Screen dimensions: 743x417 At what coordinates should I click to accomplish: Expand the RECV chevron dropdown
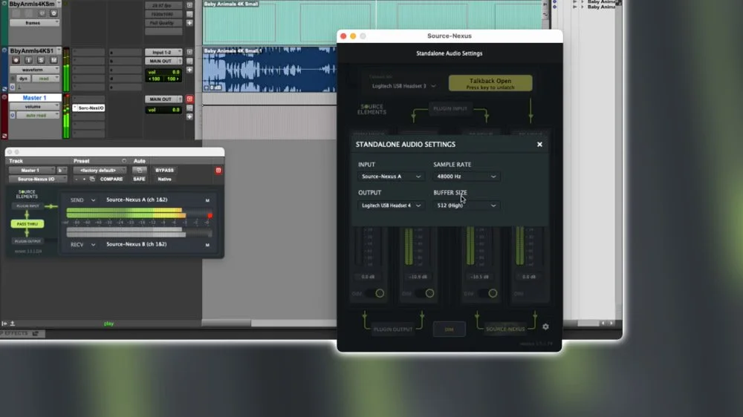coord(94,245)
